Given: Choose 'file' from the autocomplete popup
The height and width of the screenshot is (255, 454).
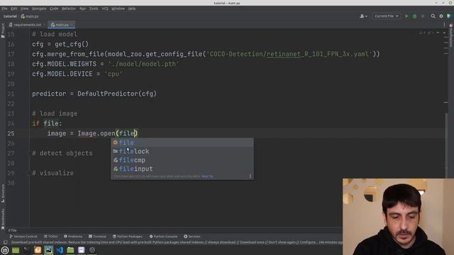Looking at the screenshot, I should [x=182, y=142].
